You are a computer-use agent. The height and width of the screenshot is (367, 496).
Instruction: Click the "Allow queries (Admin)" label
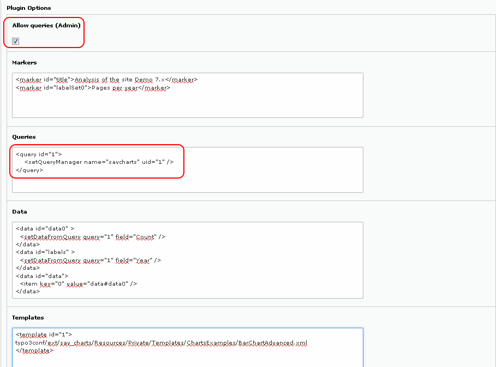[46, 26]
